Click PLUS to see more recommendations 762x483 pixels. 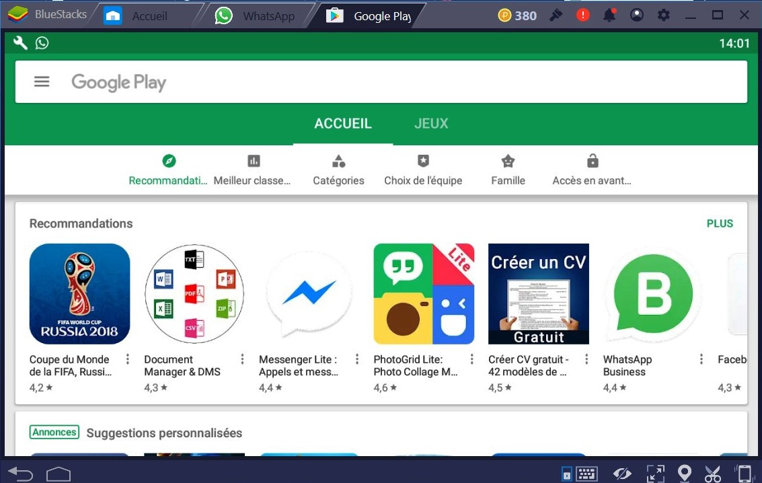[x=720, y=223]
